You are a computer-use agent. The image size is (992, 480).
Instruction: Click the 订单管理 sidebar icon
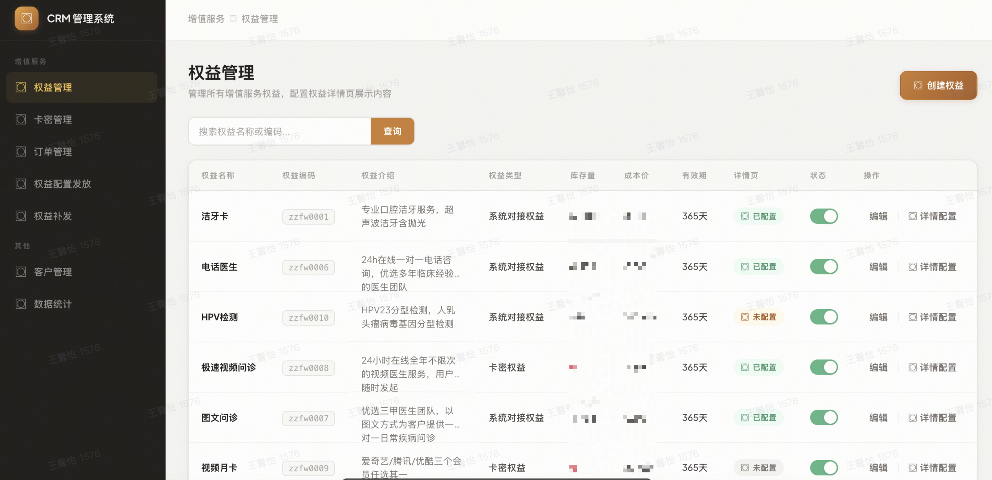(21, 151)
